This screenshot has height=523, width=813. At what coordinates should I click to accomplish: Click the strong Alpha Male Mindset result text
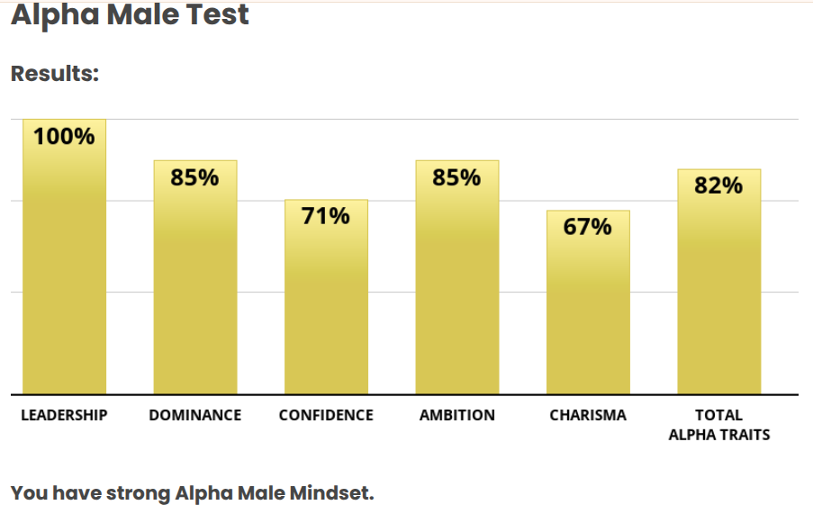[192, 492]
